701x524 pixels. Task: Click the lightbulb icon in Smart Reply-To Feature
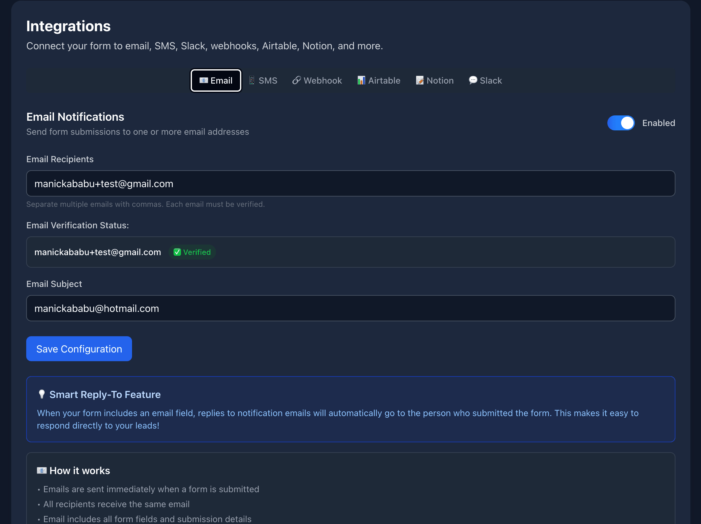click(x=42, y=394)
